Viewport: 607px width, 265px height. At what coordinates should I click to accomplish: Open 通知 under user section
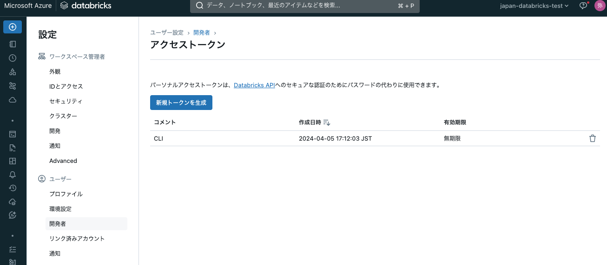point(55,253)
